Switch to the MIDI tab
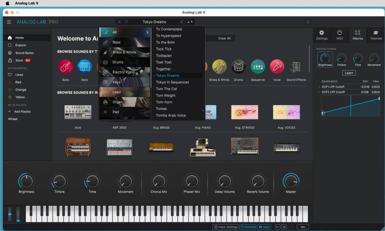The height and width of the screenshot is (231, 385). tap(340, 35)
